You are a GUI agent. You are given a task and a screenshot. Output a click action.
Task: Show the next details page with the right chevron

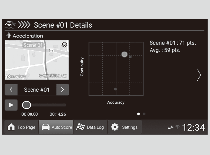pos(198,75)
